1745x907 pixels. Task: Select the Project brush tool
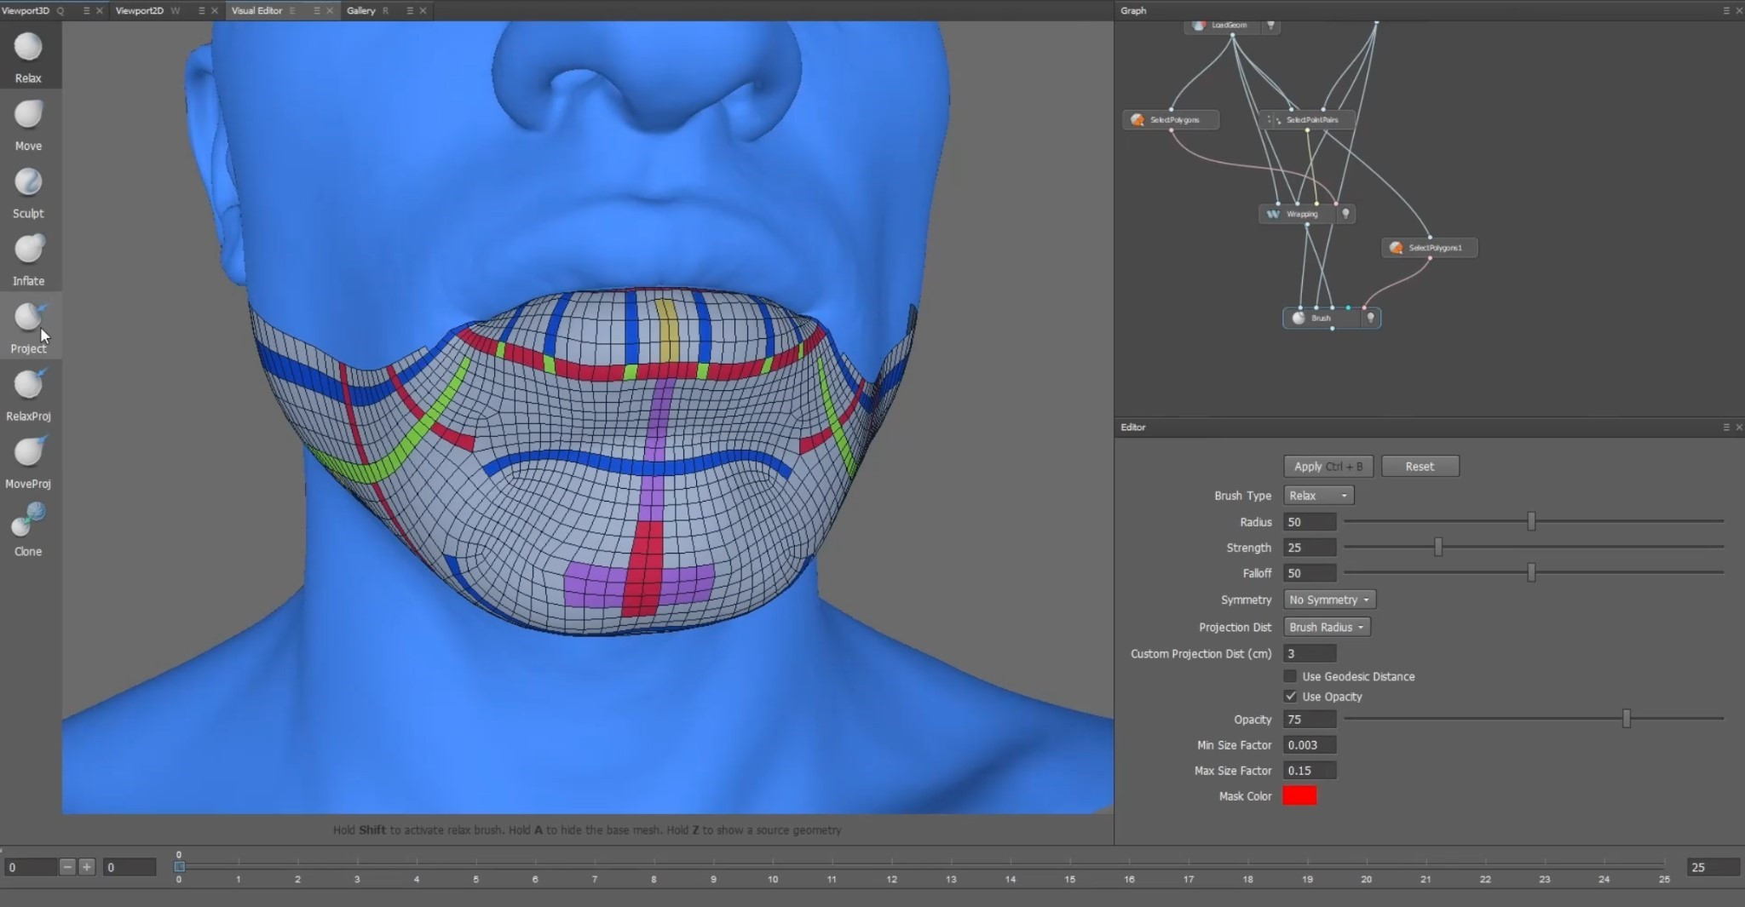click(28, 327)
